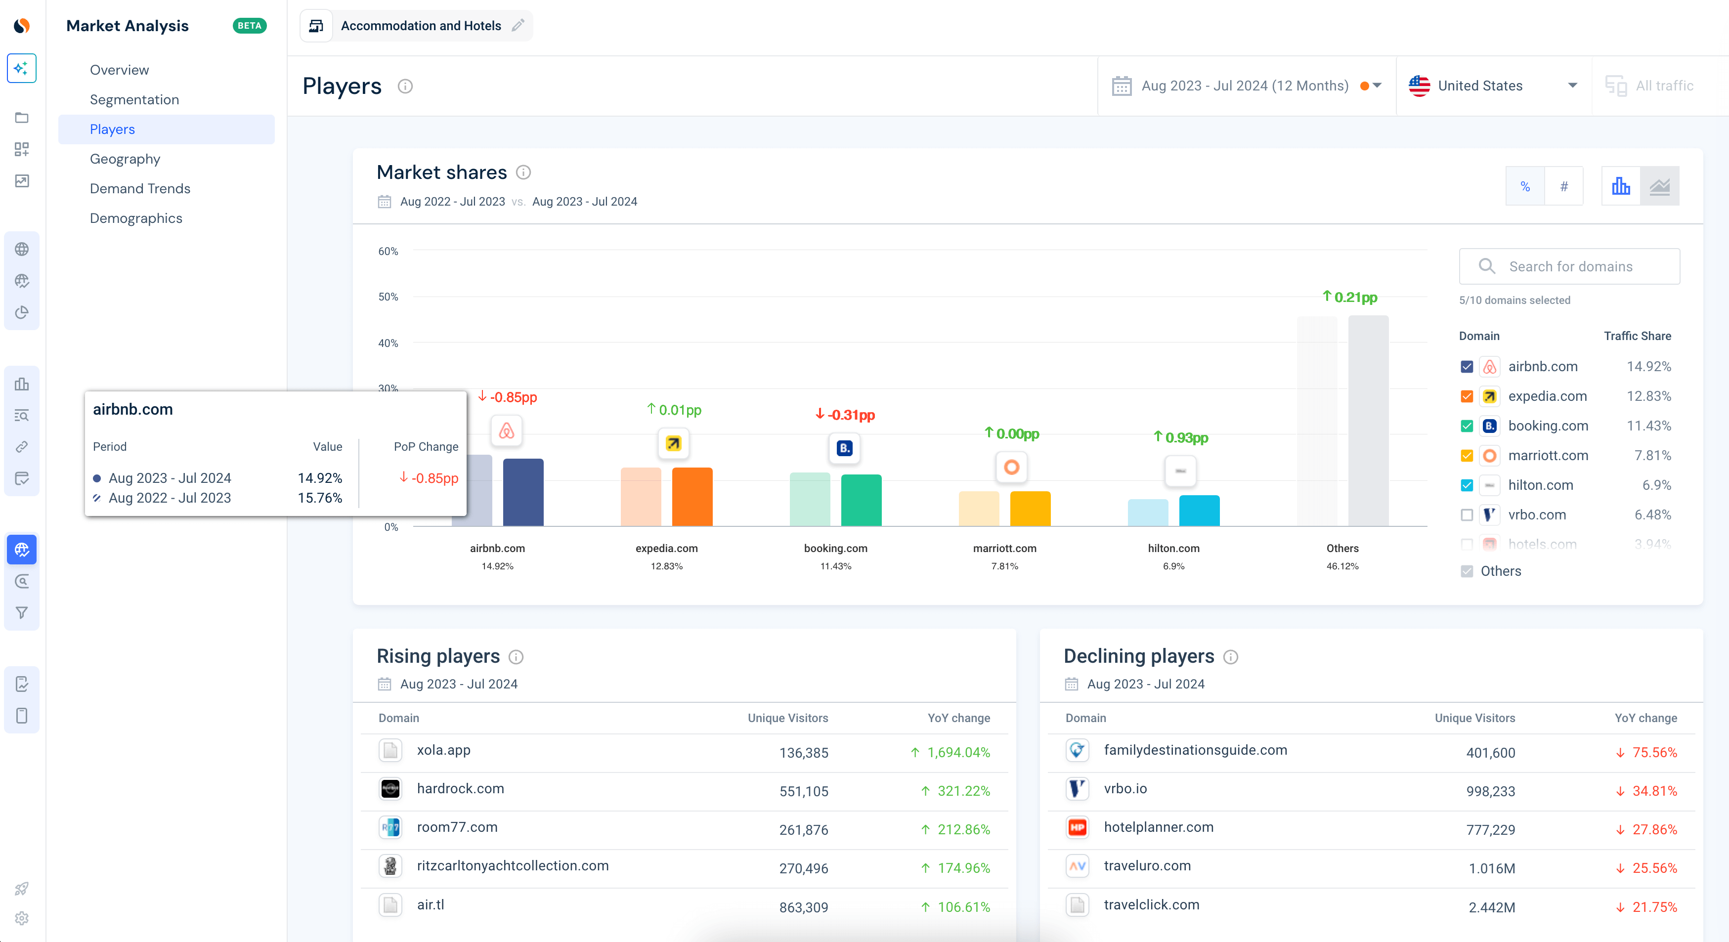Screen dimensions: 1729x942
Task: Click the Rising players info icon
Action: [516, 657]
